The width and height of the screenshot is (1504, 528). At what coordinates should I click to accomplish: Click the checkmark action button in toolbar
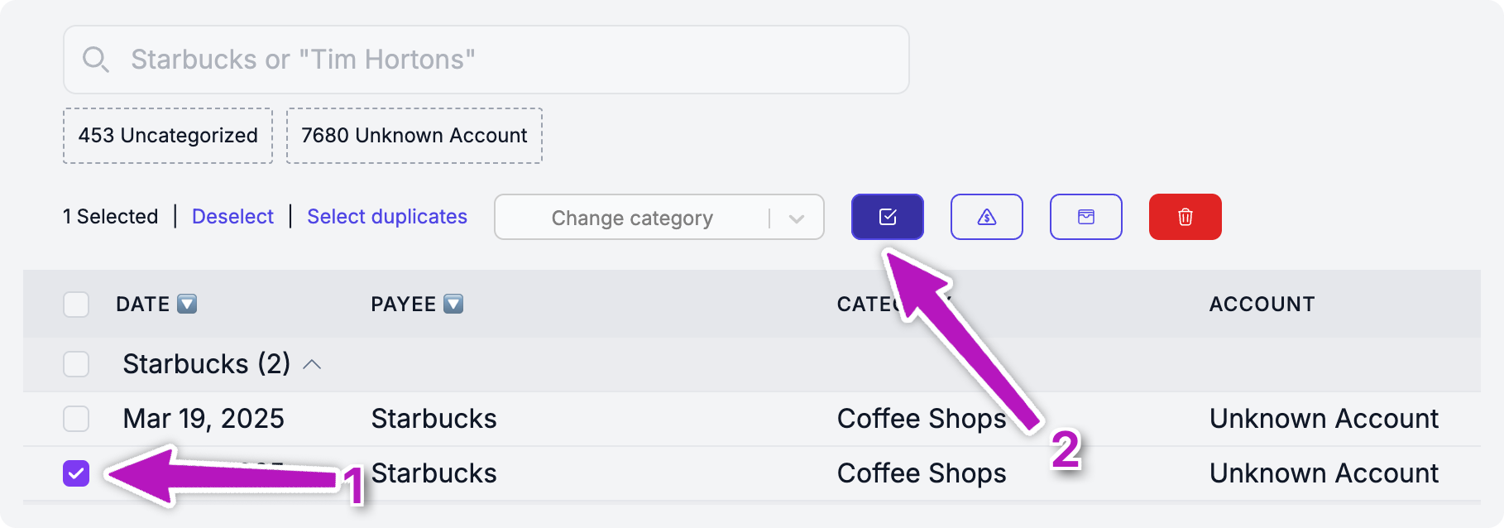887,217
